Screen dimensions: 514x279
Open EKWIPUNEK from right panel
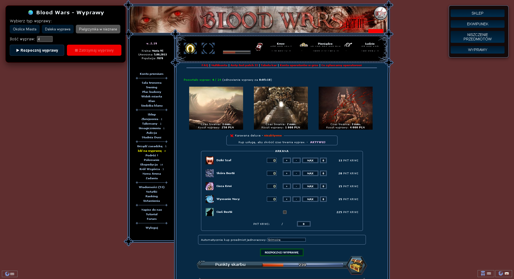tap(477, 24)
